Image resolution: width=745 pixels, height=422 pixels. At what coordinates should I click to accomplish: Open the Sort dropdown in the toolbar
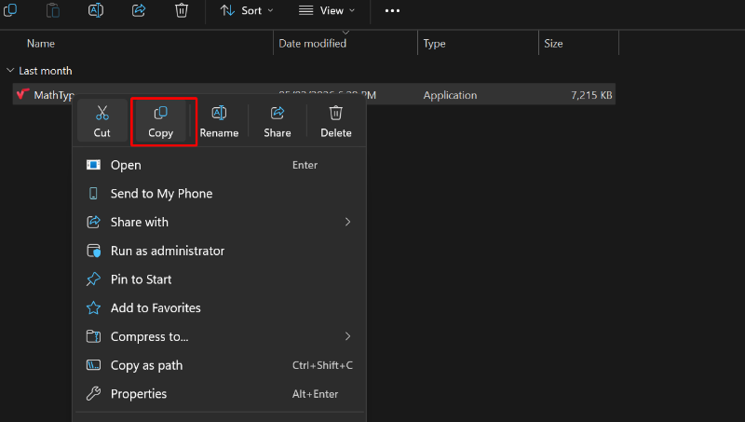click(247, 10)
